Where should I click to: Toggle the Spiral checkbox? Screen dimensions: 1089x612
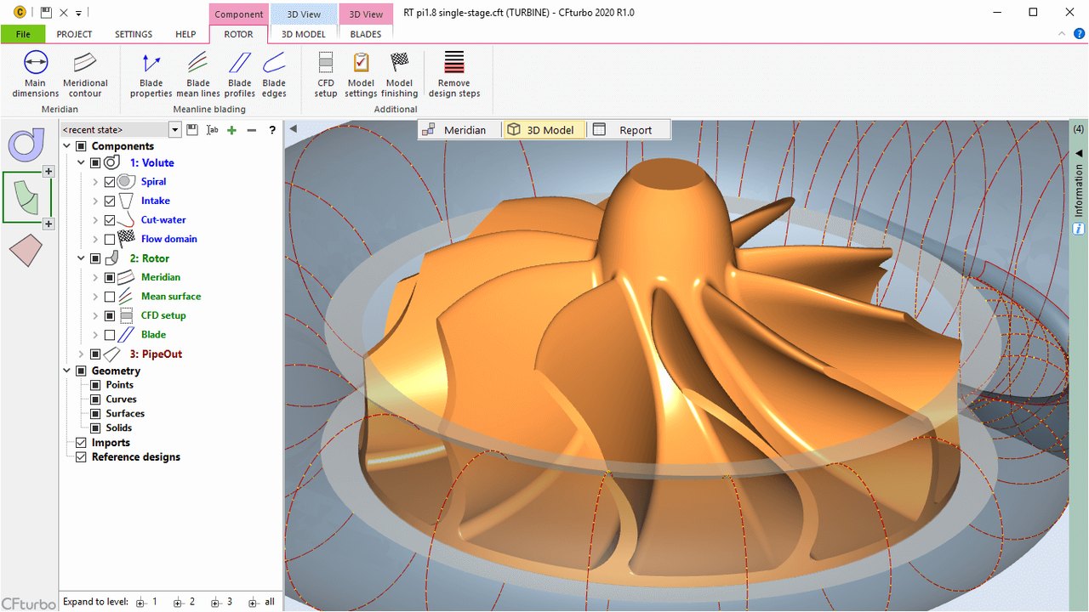110,182
